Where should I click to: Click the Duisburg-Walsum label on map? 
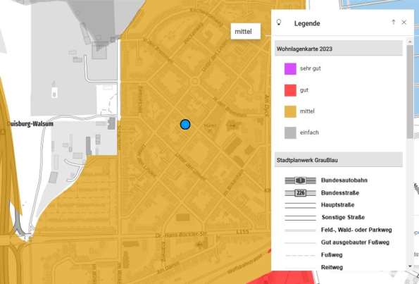[x=30, y=124]
